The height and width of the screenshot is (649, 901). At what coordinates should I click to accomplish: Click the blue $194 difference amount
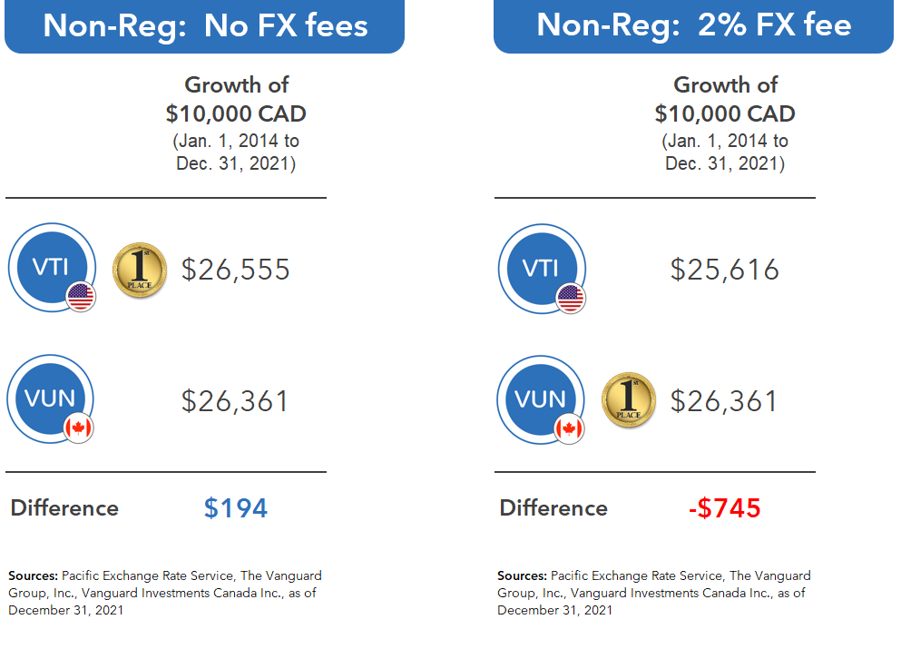pos(236,507)
